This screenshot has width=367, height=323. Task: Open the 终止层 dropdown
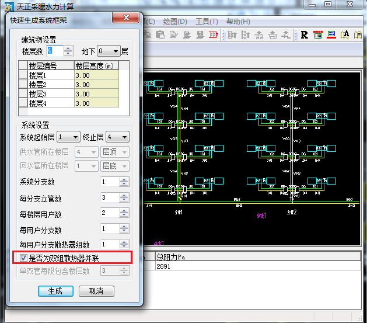(x=117, y=137)
